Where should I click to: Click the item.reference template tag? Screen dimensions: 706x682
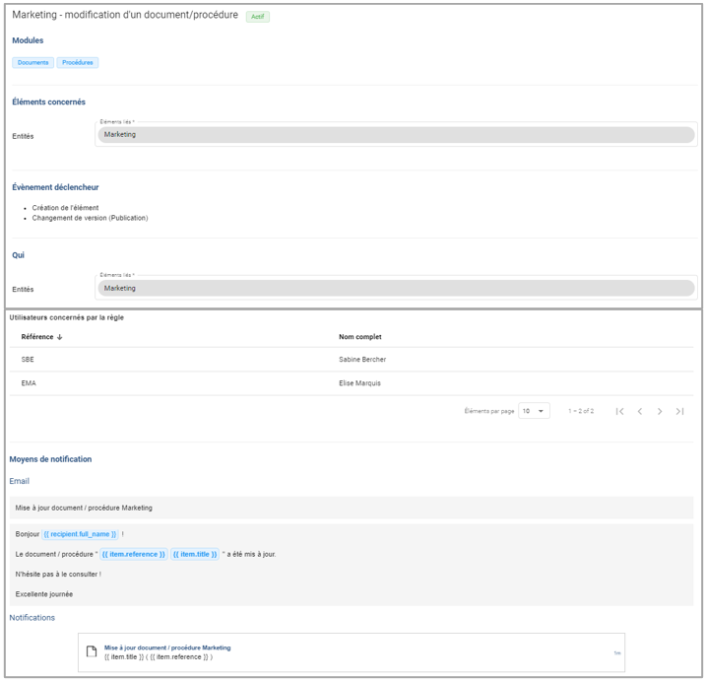133,554
